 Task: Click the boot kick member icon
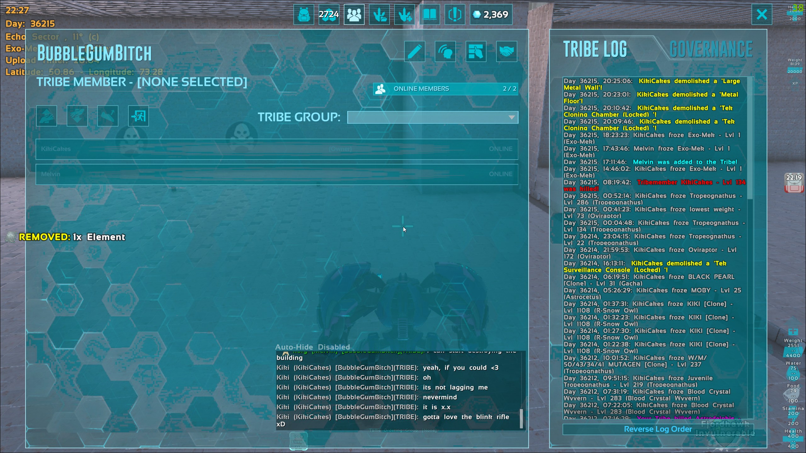click(108, 116)
